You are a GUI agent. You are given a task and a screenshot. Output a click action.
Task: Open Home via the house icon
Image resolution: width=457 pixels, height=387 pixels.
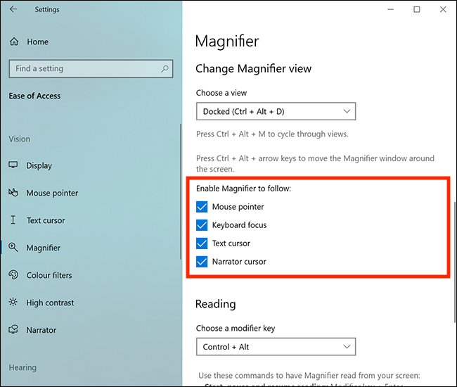(x=14, y=42)
